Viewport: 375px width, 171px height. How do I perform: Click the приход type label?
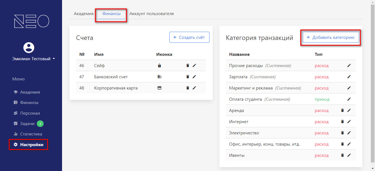click(x=322, y=99)
